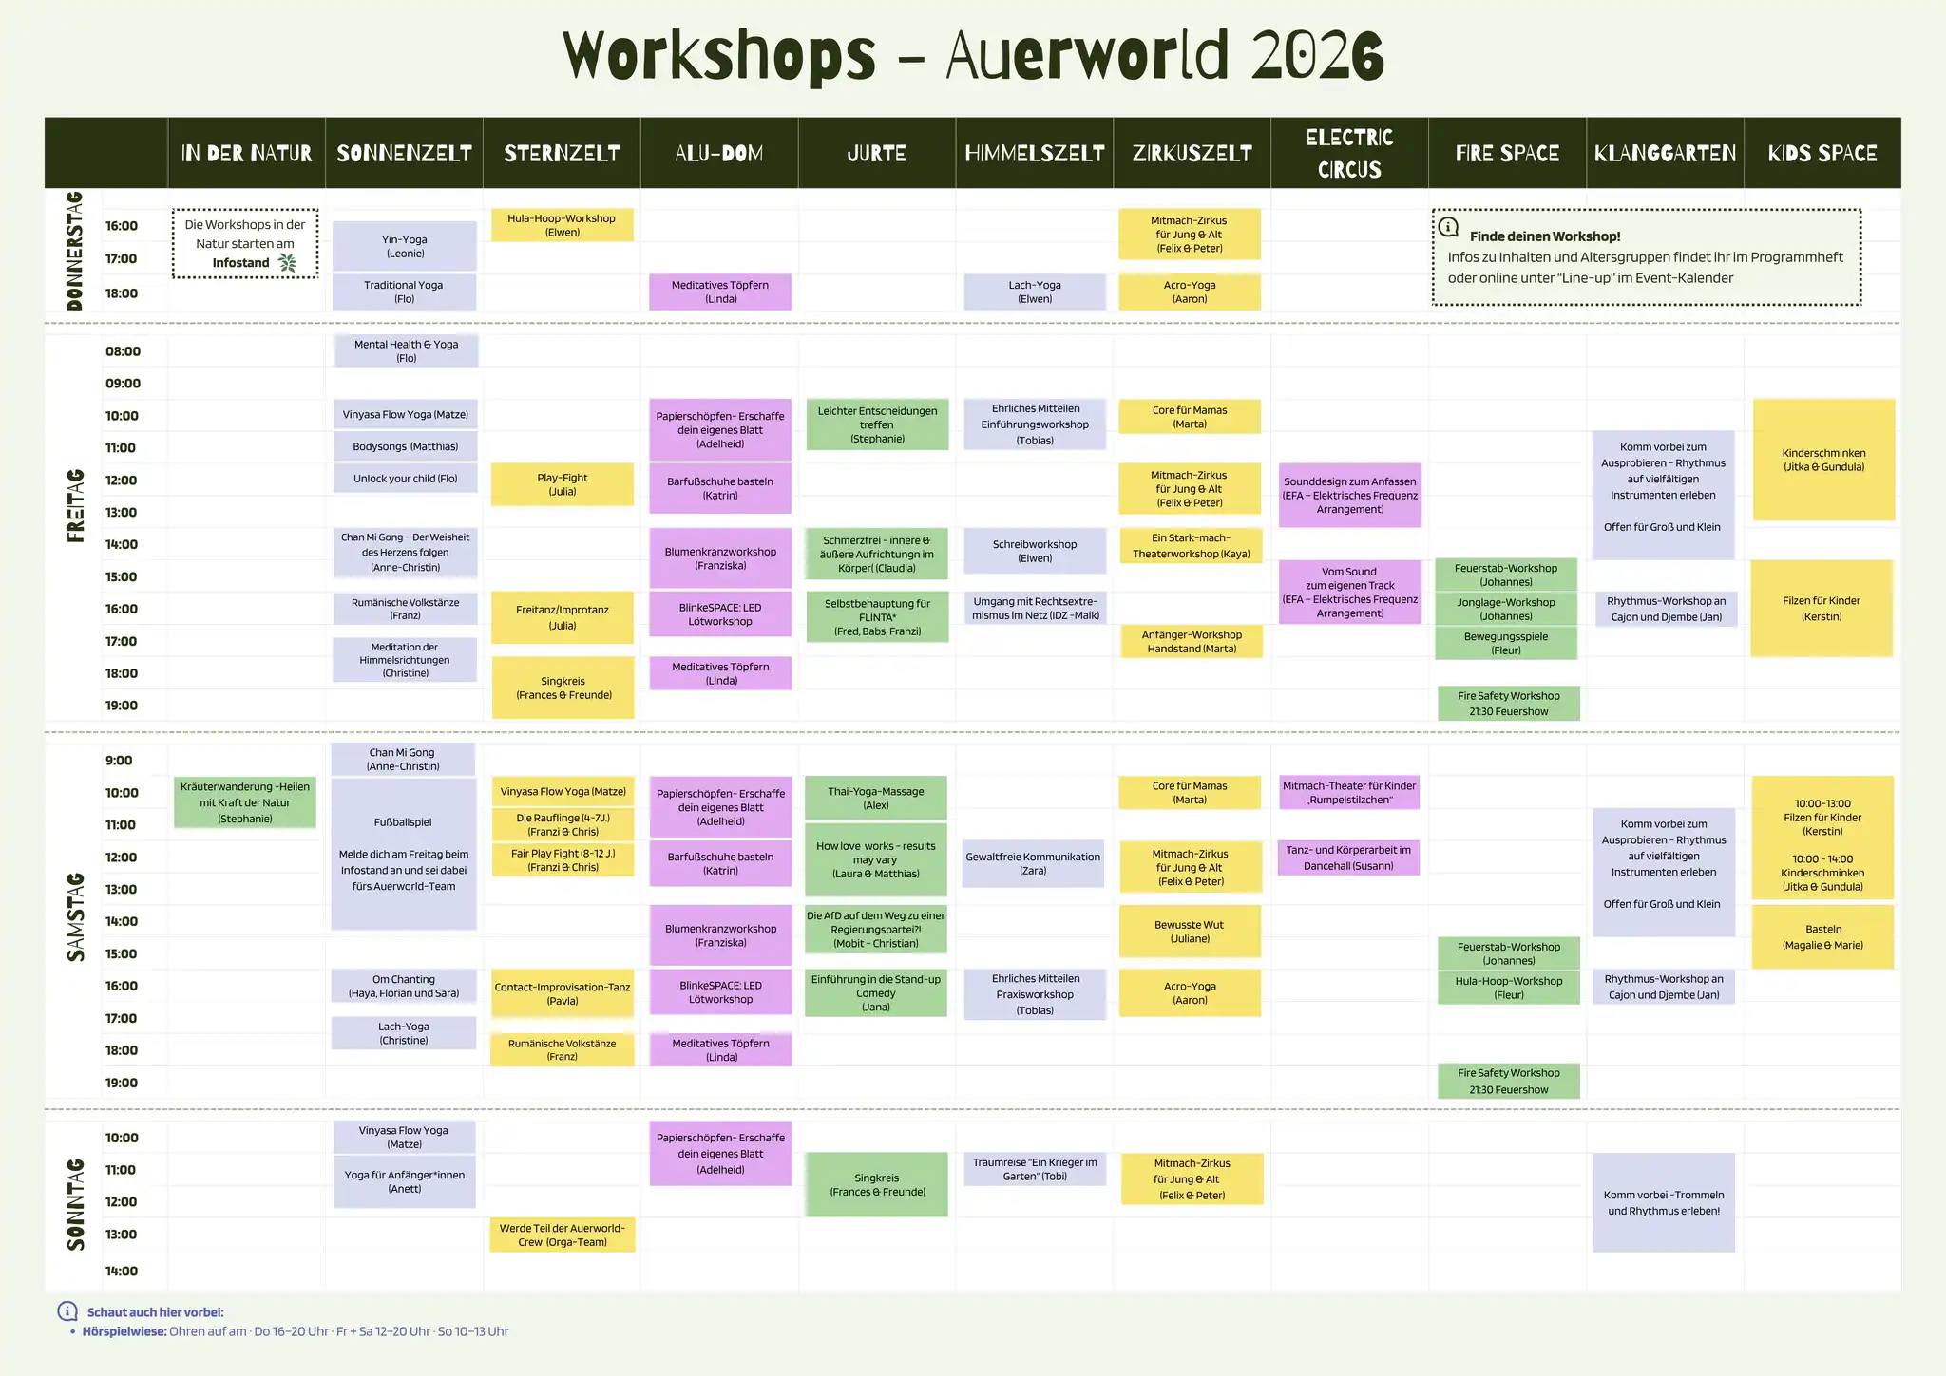Click 'Leichter Entscheidungen treffen (Stephanie)'
Image resolution: width=1946 pixels, height=1376 pixels.
[x=877, y=424]
